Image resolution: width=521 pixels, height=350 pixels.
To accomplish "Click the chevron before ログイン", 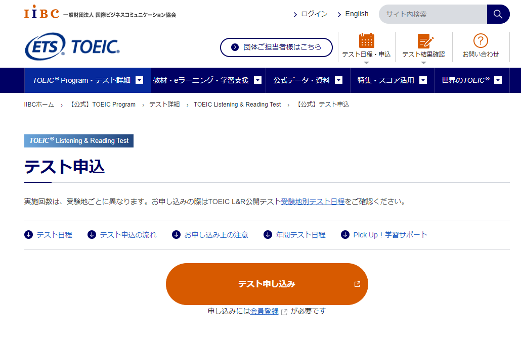I will (x=295, y=15).
